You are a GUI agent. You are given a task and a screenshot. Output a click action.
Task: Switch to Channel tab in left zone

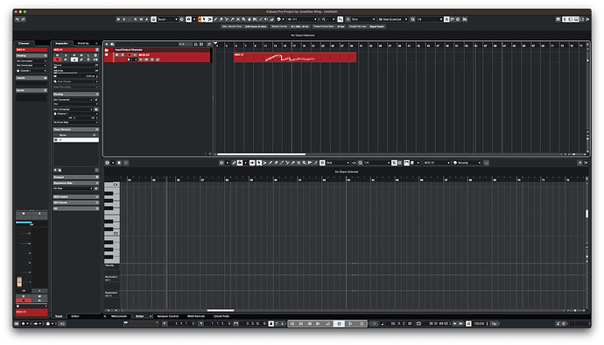pyautogui.click(x=24, y=43)
